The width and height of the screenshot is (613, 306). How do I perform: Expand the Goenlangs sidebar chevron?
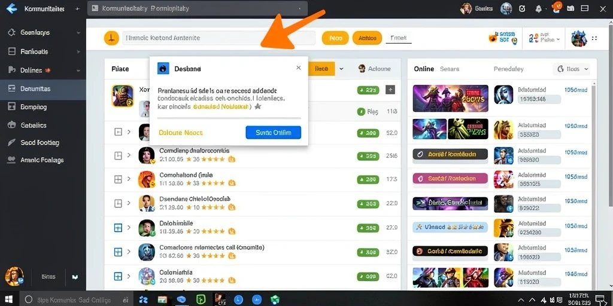78,33
